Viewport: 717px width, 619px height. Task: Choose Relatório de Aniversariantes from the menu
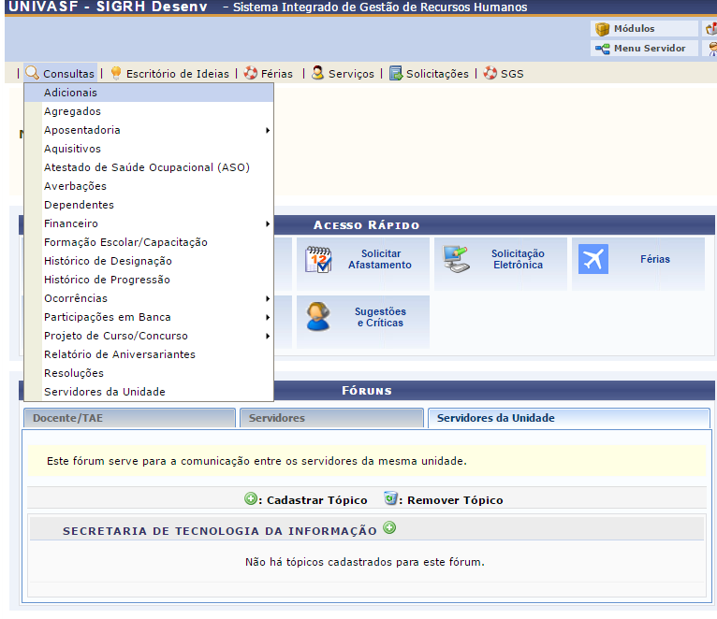[x=120, y=354]
